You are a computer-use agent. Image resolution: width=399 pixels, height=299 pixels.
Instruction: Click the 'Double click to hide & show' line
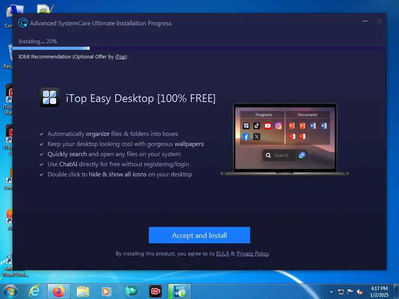tap(120, 174)
